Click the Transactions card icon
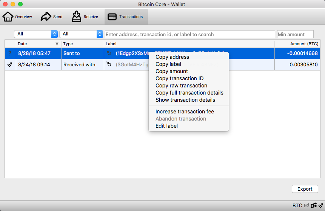This screenshot has height=211, width=325. 112,17
